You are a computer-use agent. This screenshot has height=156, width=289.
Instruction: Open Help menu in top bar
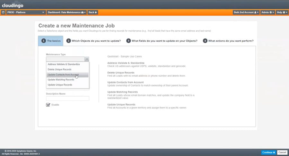click(x=282, y=12)
